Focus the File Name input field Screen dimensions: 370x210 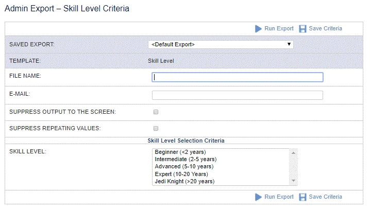pyautogui.click(x=238, y=77)
